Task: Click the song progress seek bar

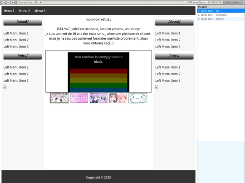Action: point(112,2)
